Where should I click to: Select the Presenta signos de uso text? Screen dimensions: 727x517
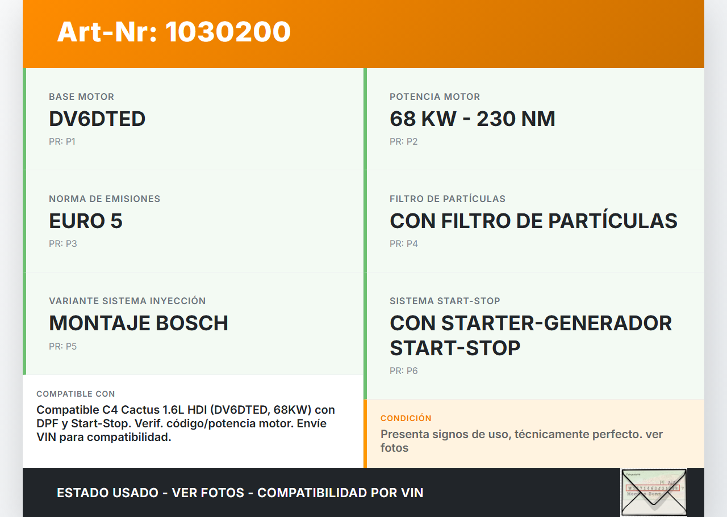pyautogui.click(x=521, y=441)
